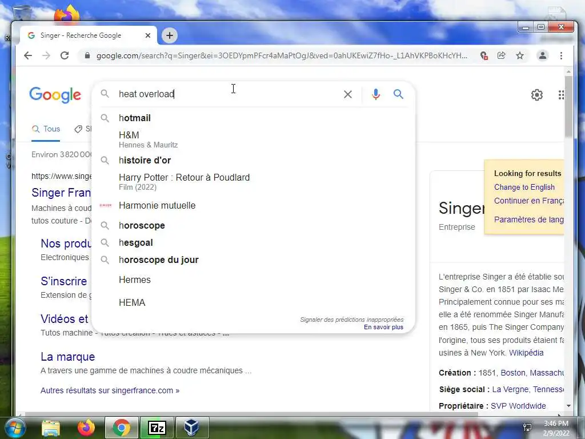Open the Chrome three-dot menu

point(561,55)
